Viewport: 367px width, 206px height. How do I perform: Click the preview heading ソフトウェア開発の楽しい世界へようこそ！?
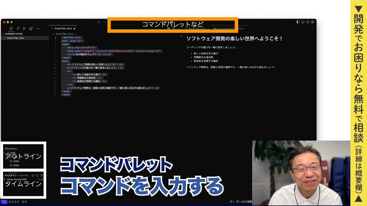tap(235, 39)
